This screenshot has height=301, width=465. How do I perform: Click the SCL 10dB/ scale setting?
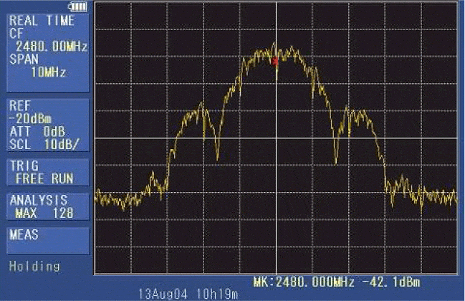click(44, 145)
